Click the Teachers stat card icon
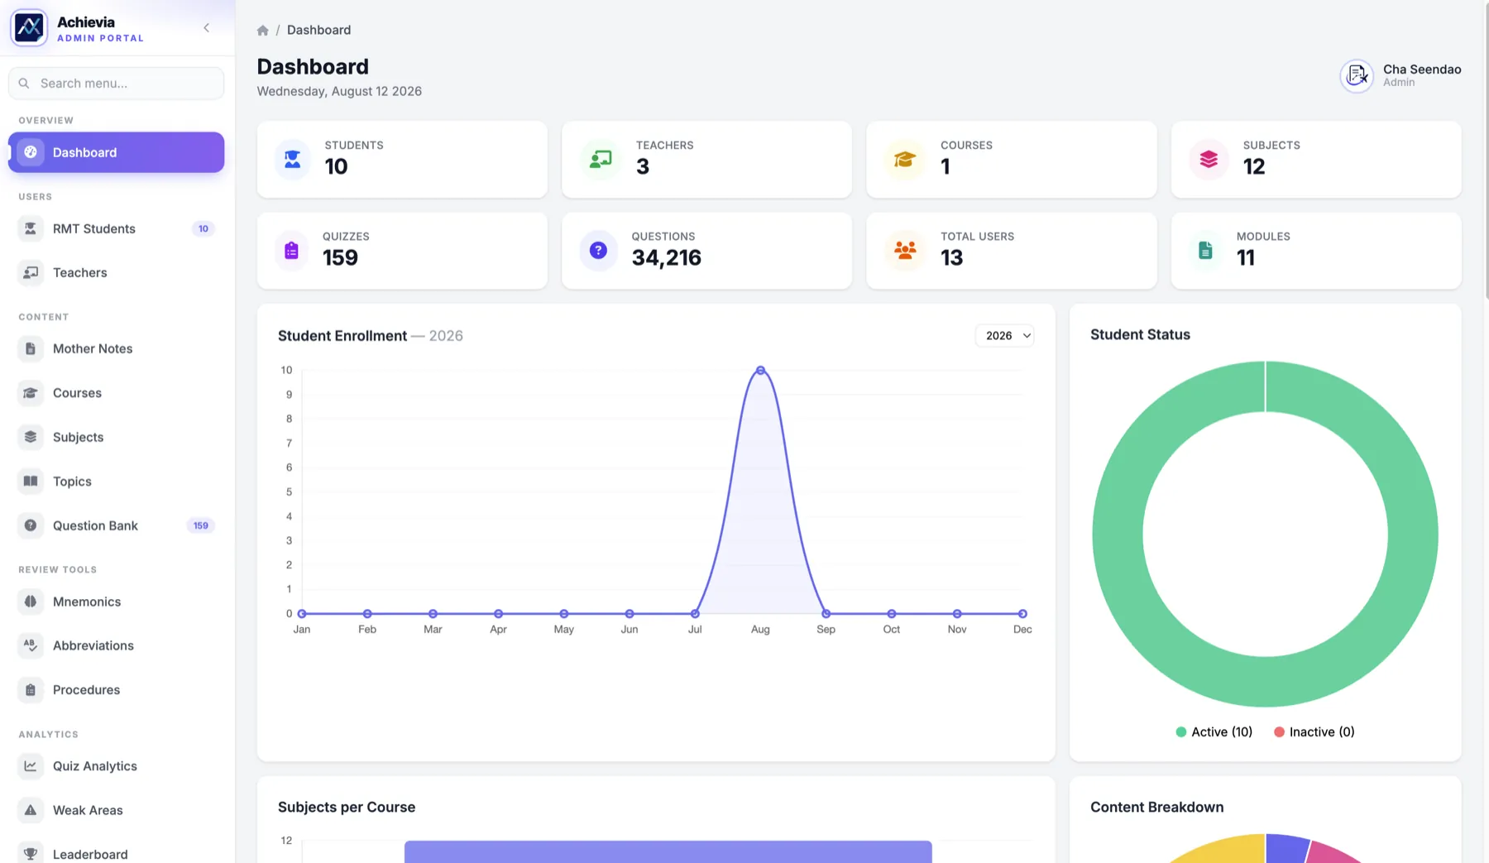Viewport: 1489px width, 863px height. tap(601, 159)
